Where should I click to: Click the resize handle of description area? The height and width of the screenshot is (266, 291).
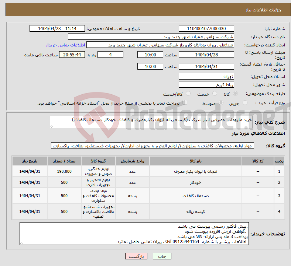coord(52,126)
